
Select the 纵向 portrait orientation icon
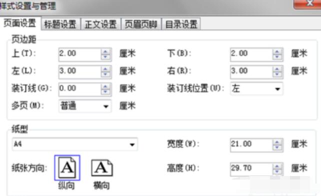67,168
